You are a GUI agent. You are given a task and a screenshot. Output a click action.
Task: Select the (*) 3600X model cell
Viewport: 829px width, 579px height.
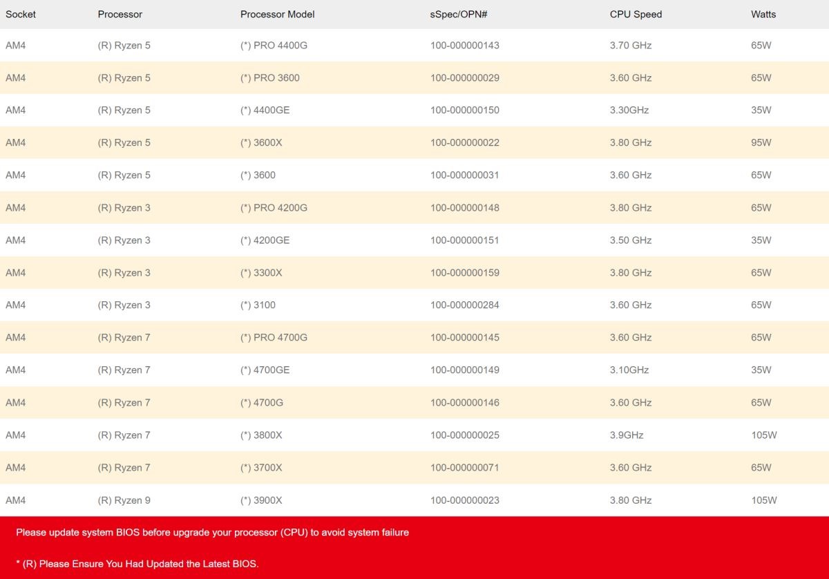point(261,143)
